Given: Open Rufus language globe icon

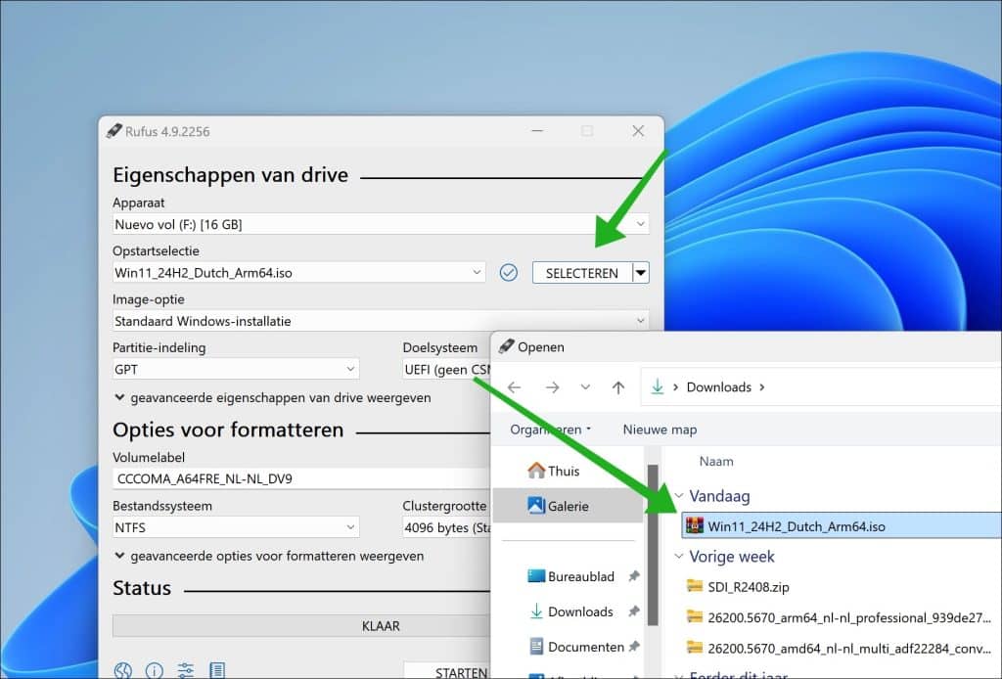Looking at the screenshot, I should (x=122, y=670).
